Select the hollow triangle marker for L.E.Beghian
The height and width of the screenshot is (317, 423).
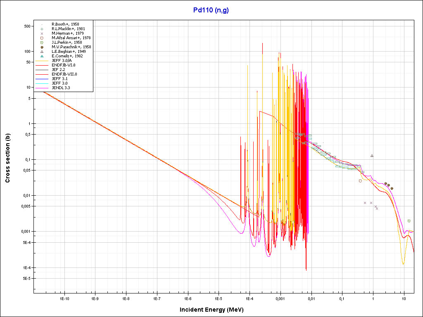pyautogui.click(x=42, y=51)
